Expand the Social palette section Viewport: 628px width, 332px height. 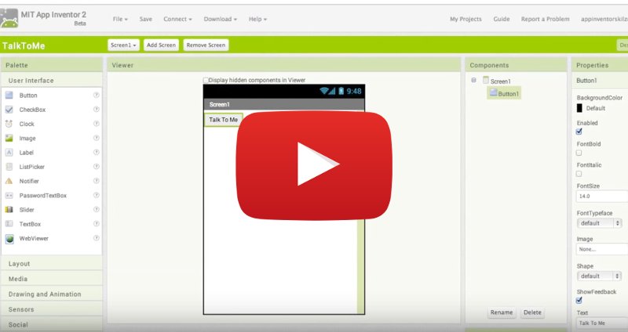pyautogui.click(x=52, y=324)
